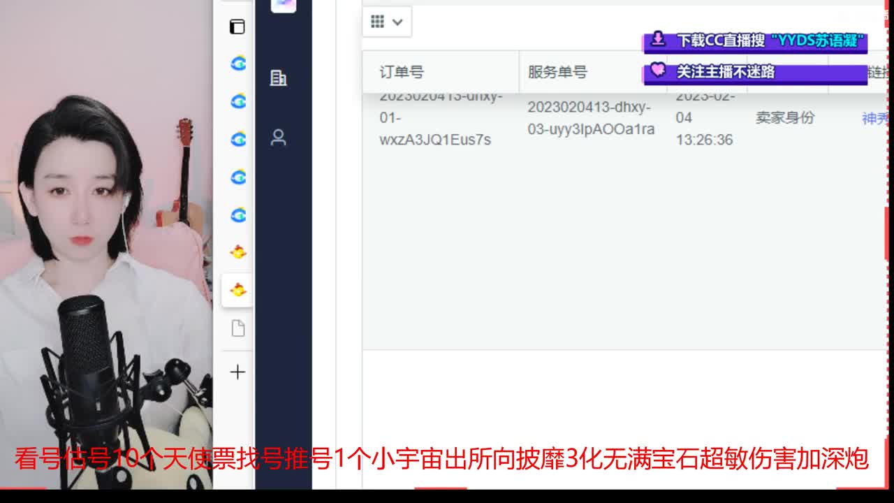Image resolution: width=894 pixels, height=503 pixels.
Task: Open the blue 神秀 link
Action: click(876, 119)
